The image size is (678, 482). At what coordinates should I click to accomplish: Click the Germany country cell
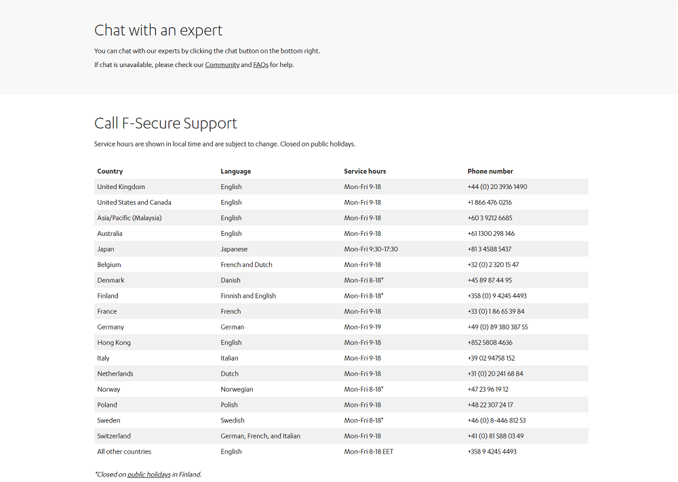[111, 327]
